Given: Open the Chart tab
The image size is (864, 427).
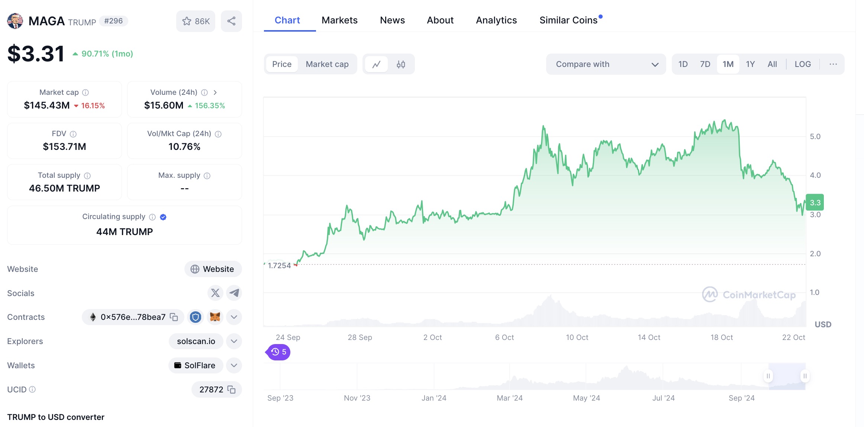Looking at the screenshot, I should pyautogui.click(x=287, y=20).
